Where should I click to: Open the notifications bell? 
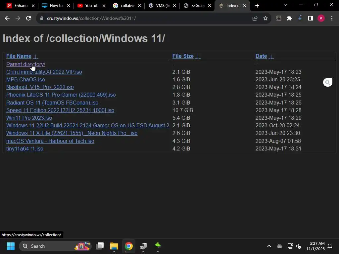click(x=330, y=246)
